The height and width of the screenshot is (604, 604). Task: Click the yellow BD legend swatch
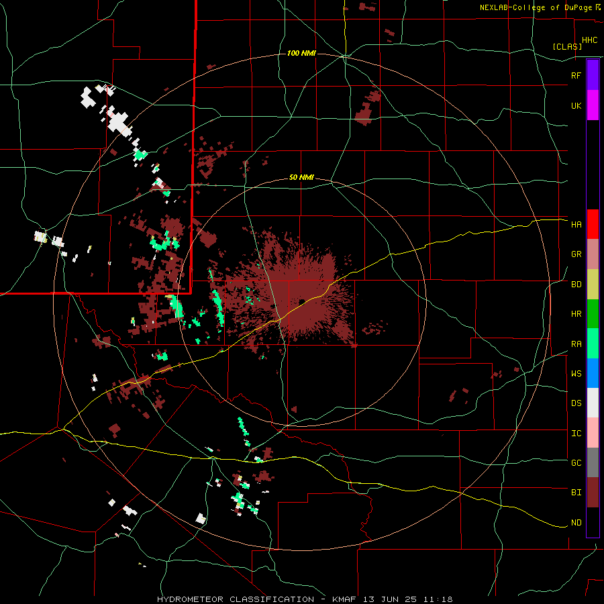point(593,284)
